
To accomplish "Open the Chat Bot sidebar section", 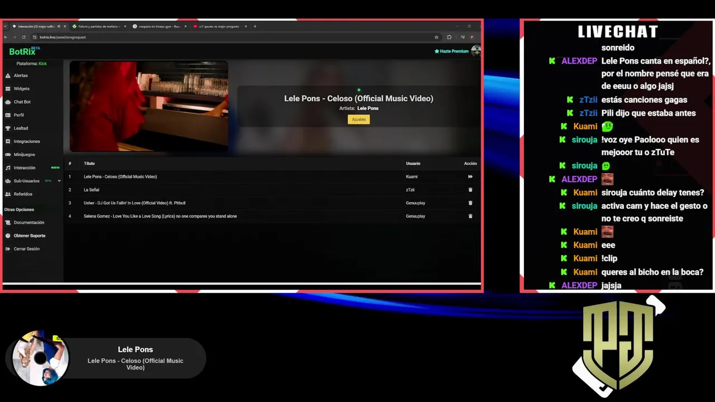I will 22,102.
